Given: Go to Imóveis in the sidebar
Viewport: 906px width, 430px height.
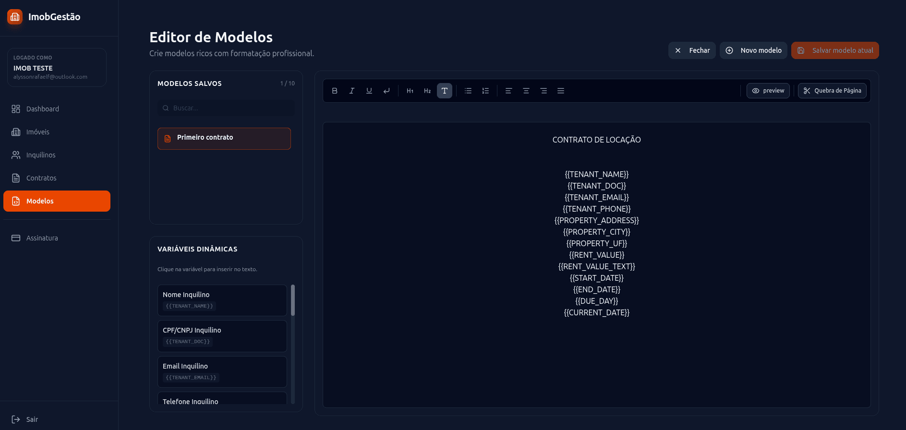Looking at the screenshot, I should click(37, 132).
